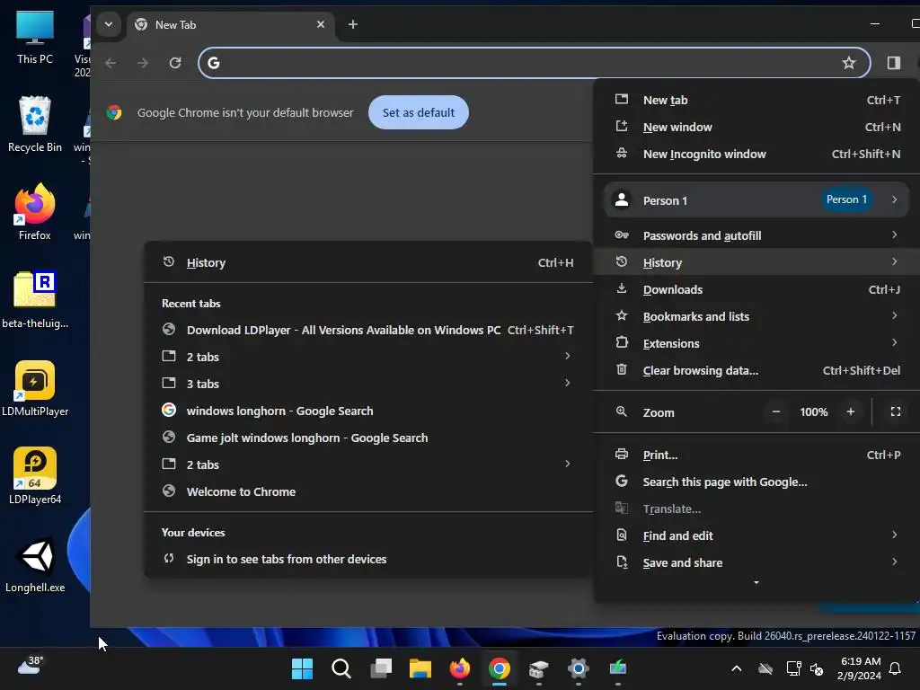Open This PC desktop icon
The width and height of the screenshot is (920, 690).
point(35,36)
